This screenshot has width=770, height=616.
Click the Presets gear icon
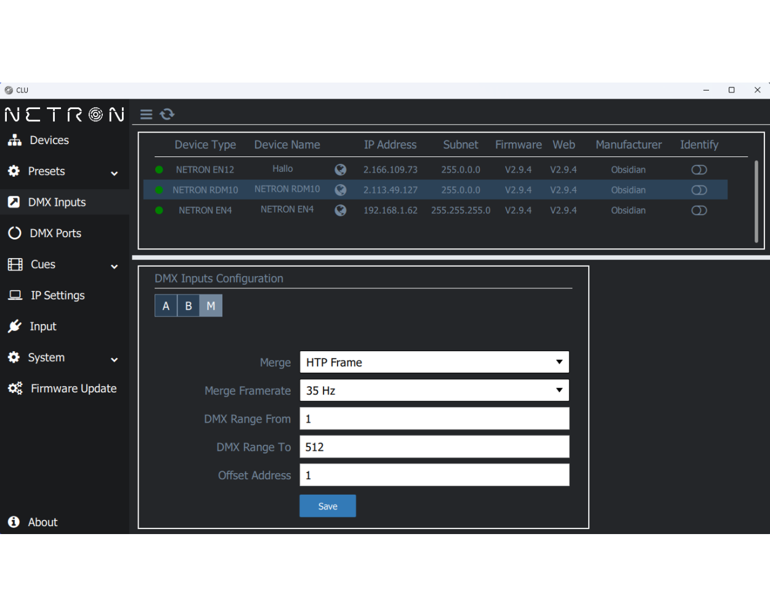[x=14, y=171]
